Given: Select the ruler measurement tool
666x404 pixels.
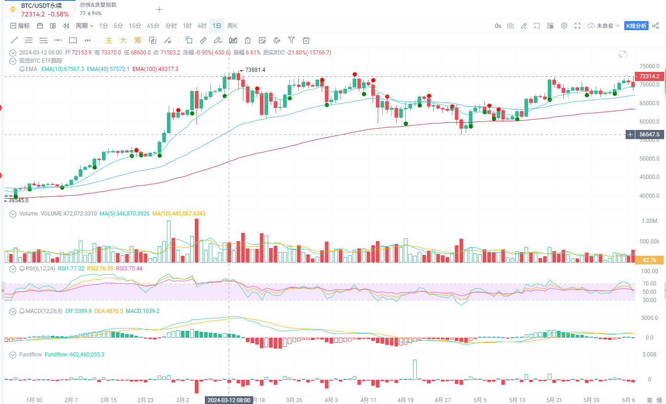Looking at the screenshot, I should tap(204, 40).
